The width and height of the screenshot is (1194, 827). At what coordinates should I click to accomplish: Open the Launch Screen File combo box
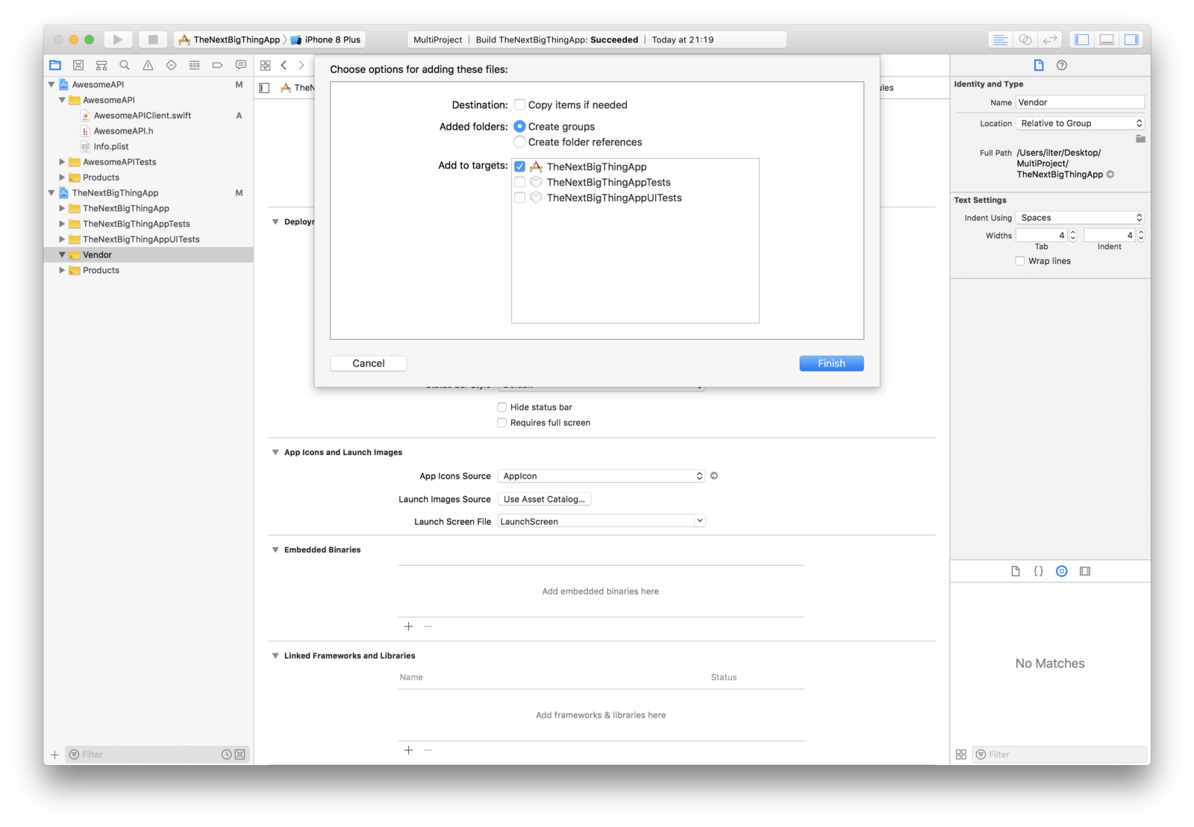pos(601,521)
